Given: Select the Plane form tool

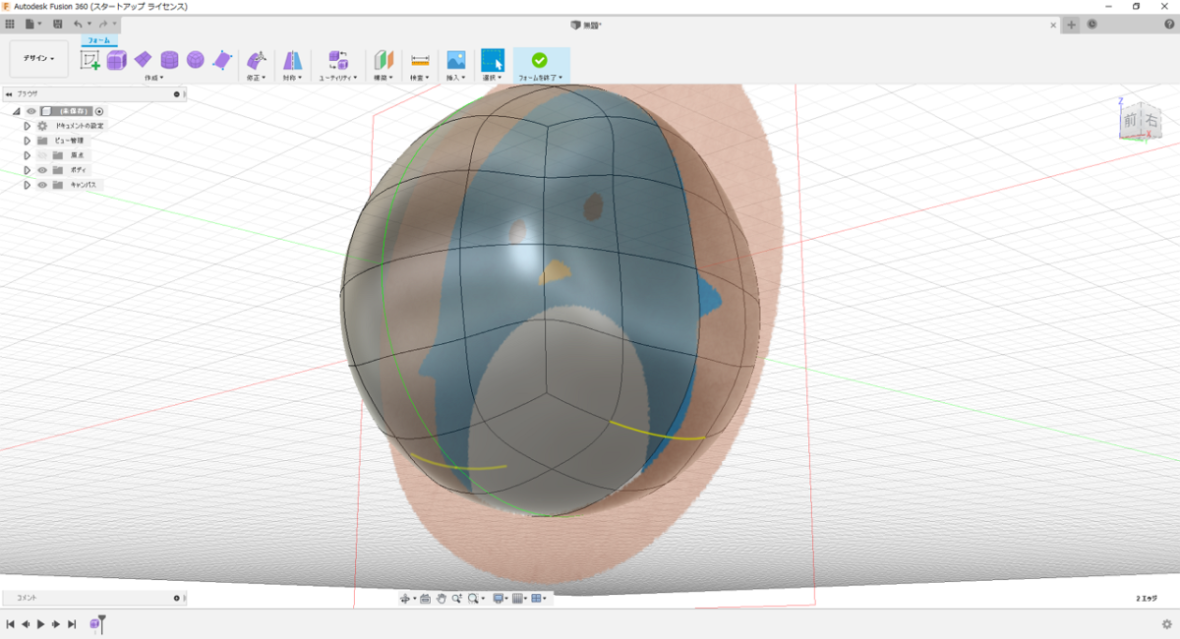Looking at the screenshot, I should tap(143, 60).
